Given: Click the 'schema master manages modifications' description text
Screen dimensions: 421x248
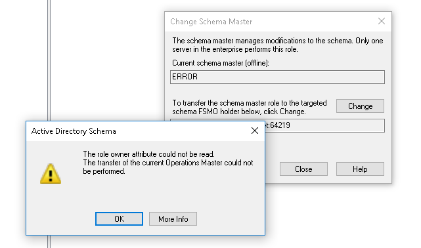Looking at the screenshot, I should (x=278, y=45).
